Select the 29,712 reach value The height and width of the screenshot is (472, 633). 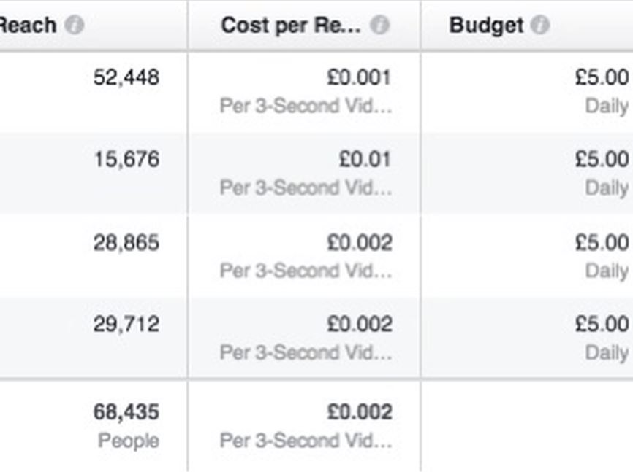coord(126,325)
